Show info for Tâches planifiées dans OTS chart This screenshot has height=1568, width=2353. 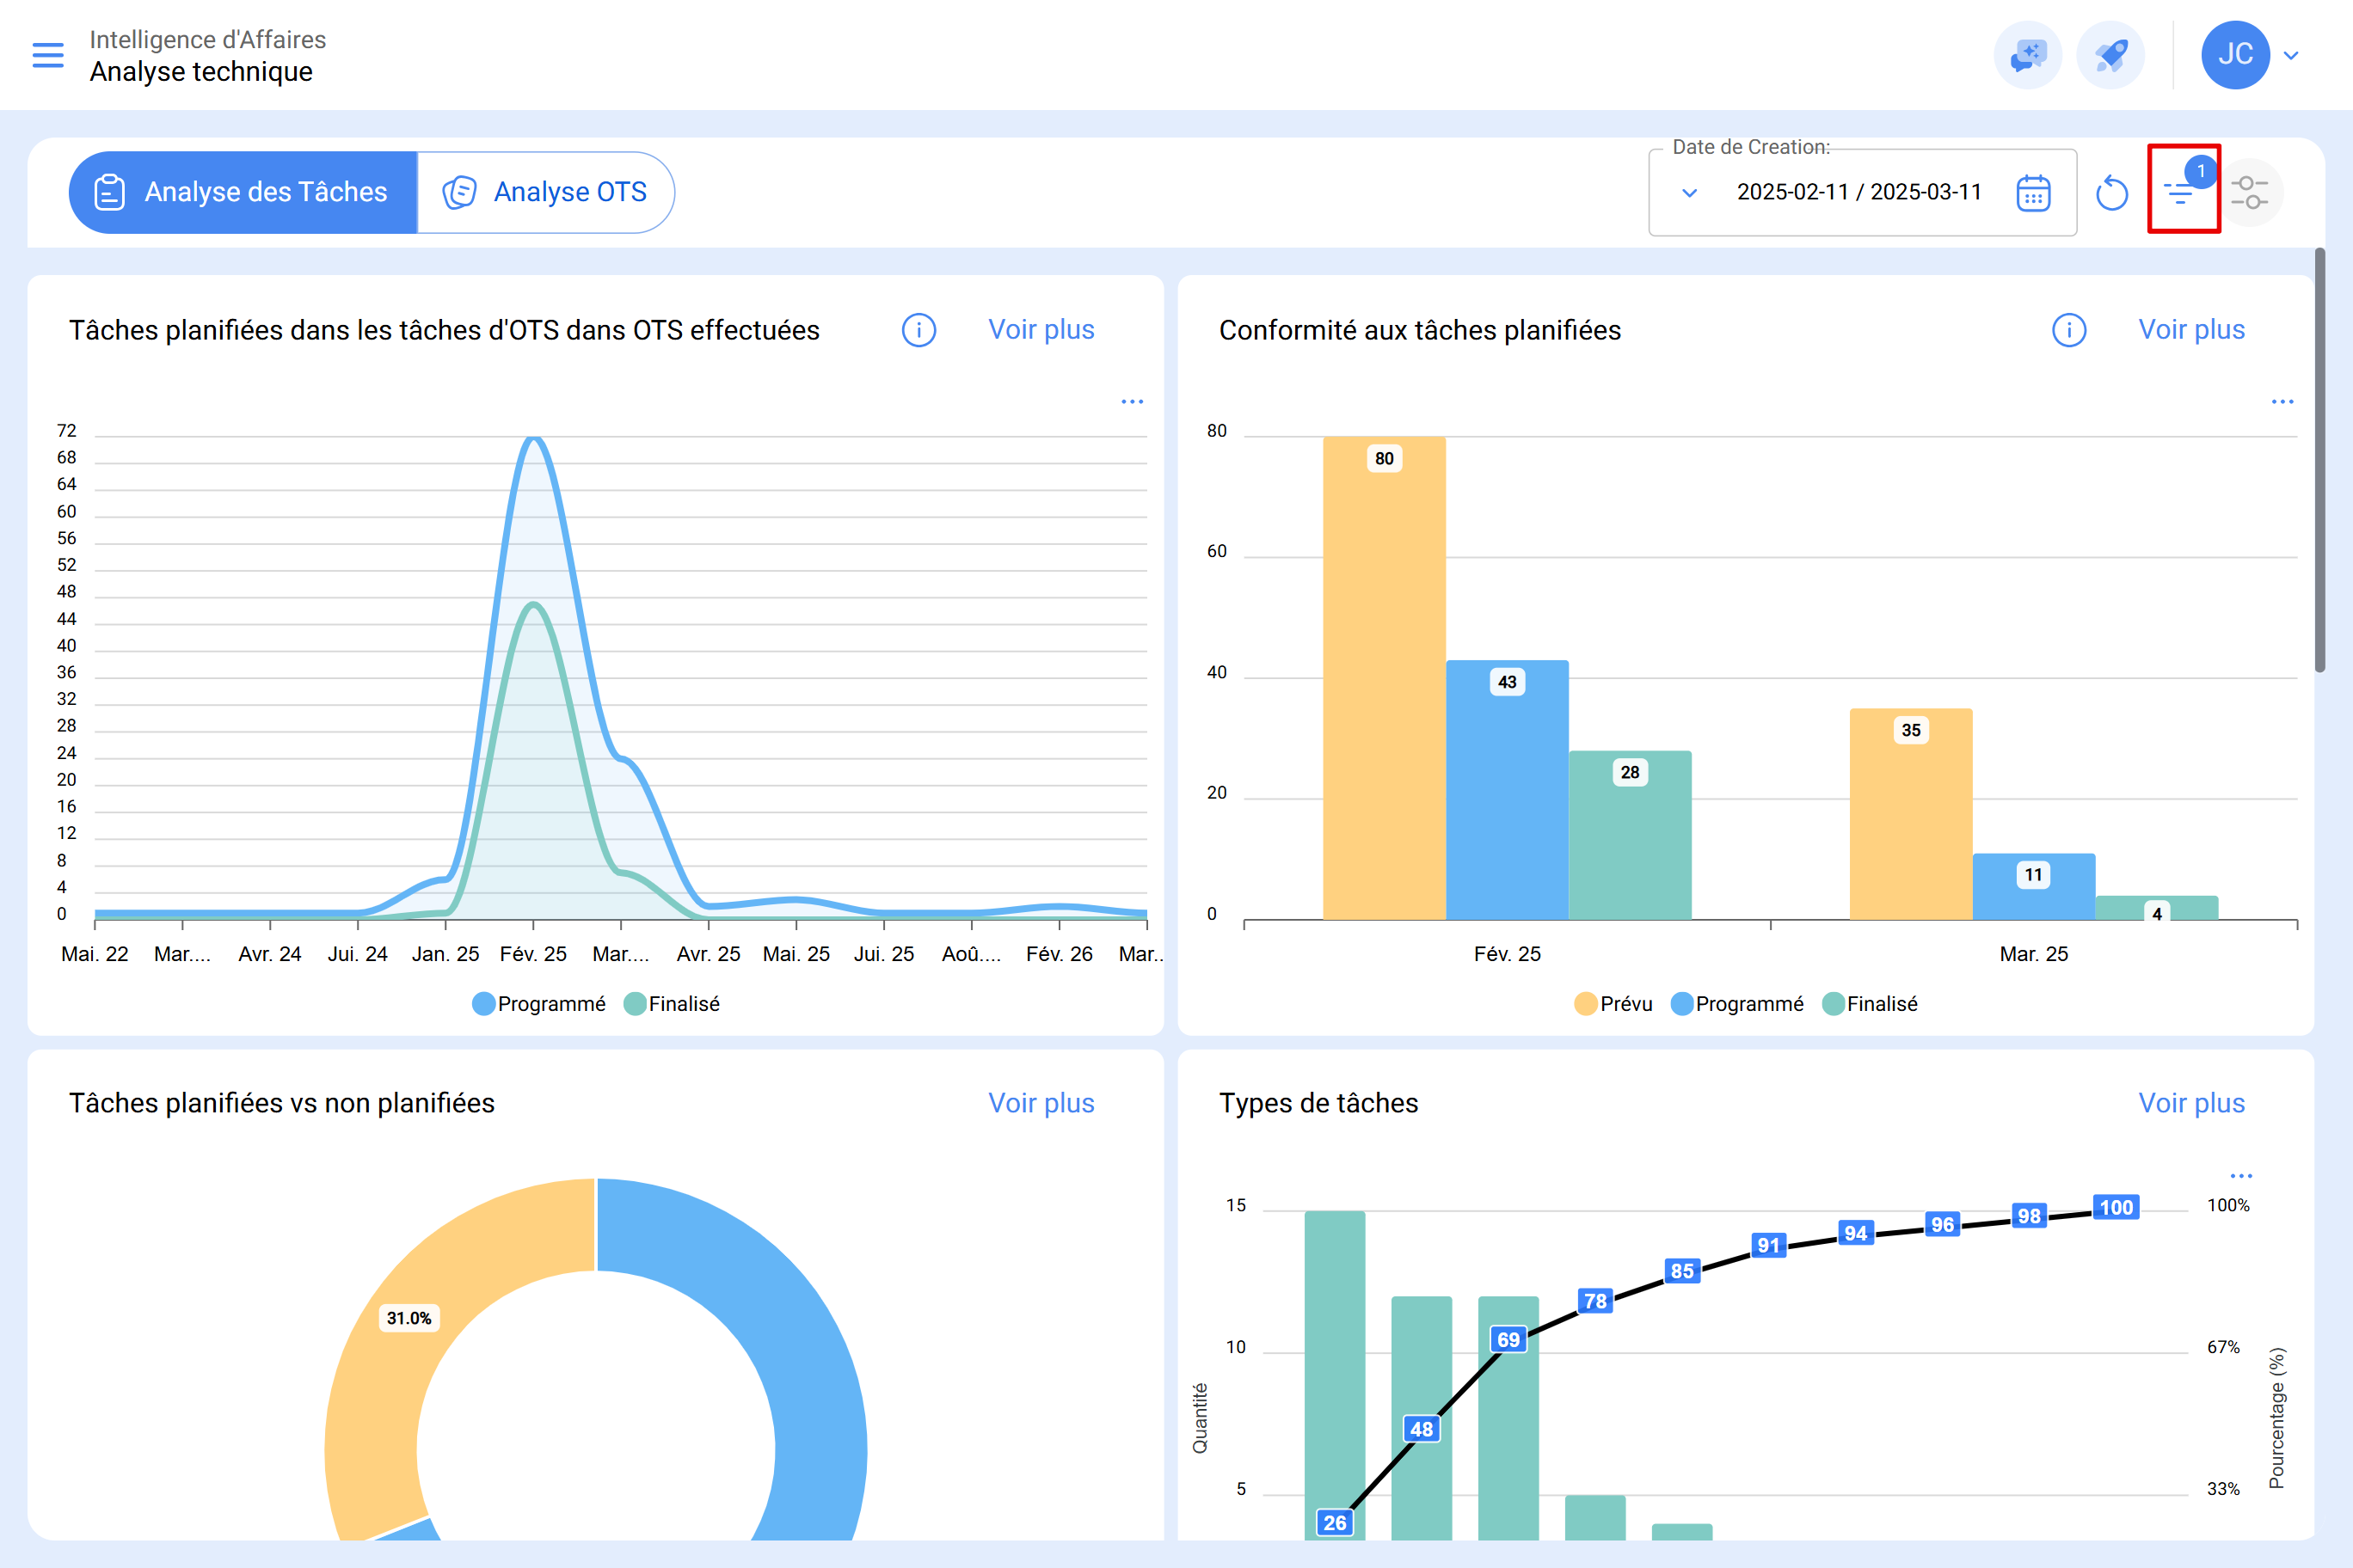918,330
